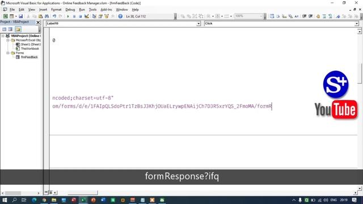Open Action Center notifications icon

coord(354,200)
